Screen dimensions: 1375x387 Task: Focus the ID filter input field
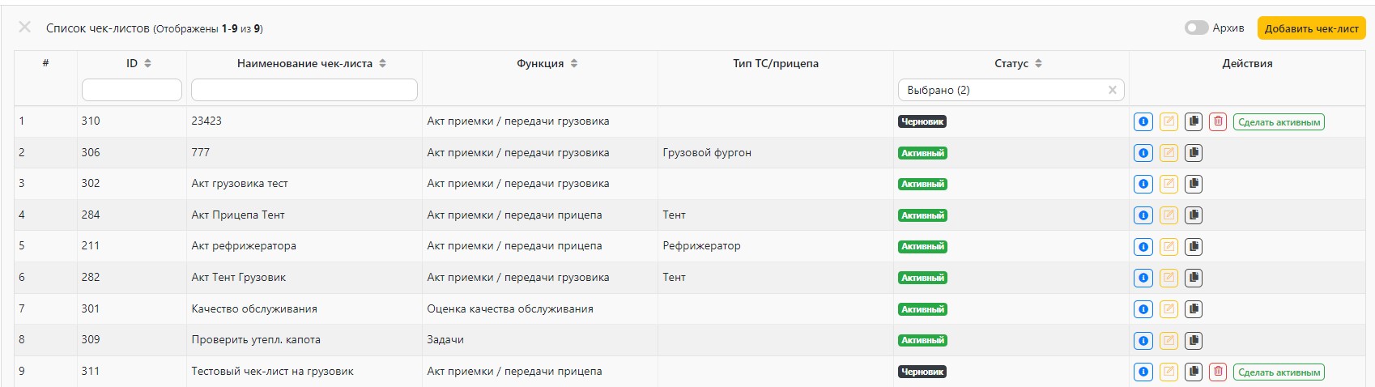(x=132, y=90)
